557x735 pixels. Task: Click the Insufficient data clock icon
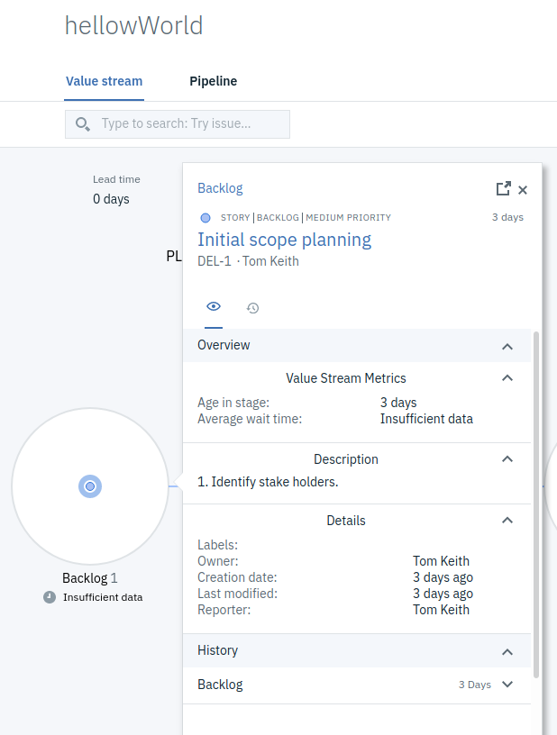50,596
